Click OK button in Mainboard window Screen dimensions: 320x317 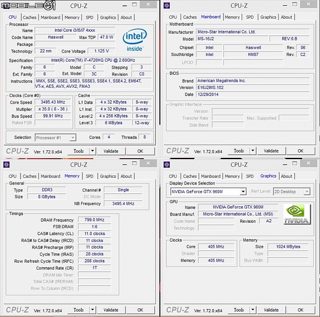pos(300,151)
